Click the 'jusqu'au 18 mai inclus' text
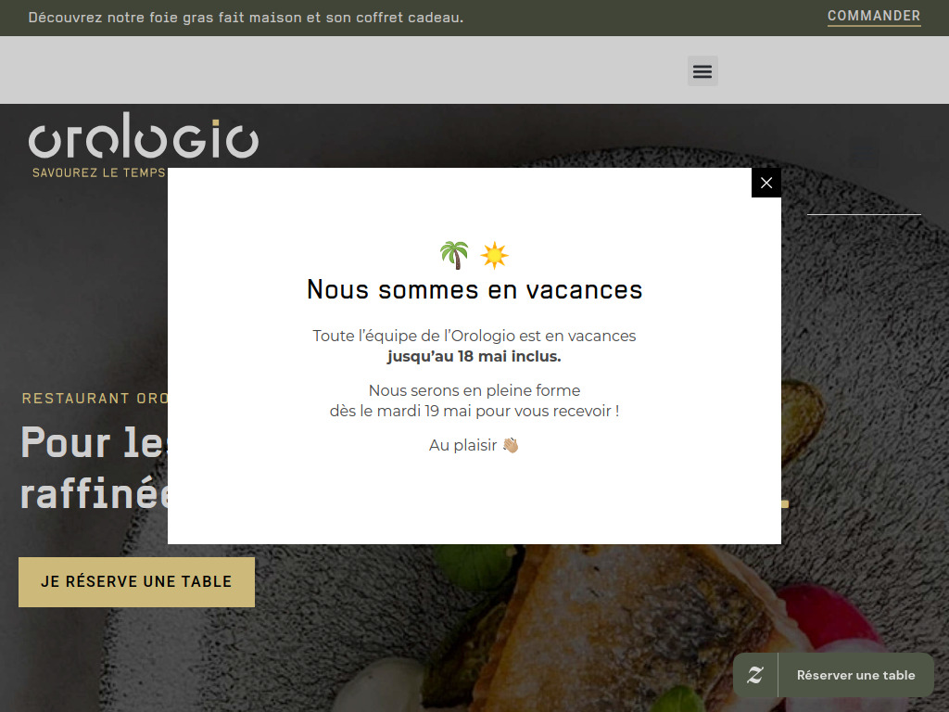This screenshot has width=949, height=712. click(474, 357)
